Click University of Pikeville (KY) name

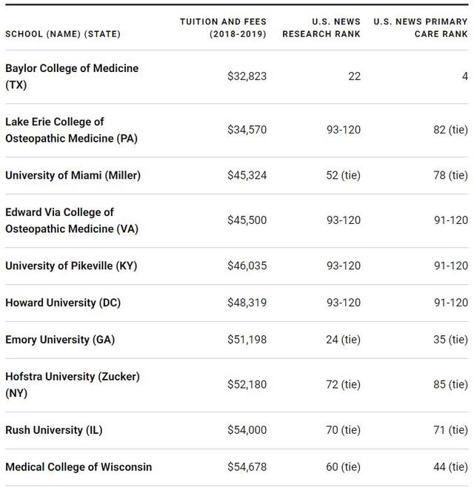pyautogui.click(x=71, y=266)
